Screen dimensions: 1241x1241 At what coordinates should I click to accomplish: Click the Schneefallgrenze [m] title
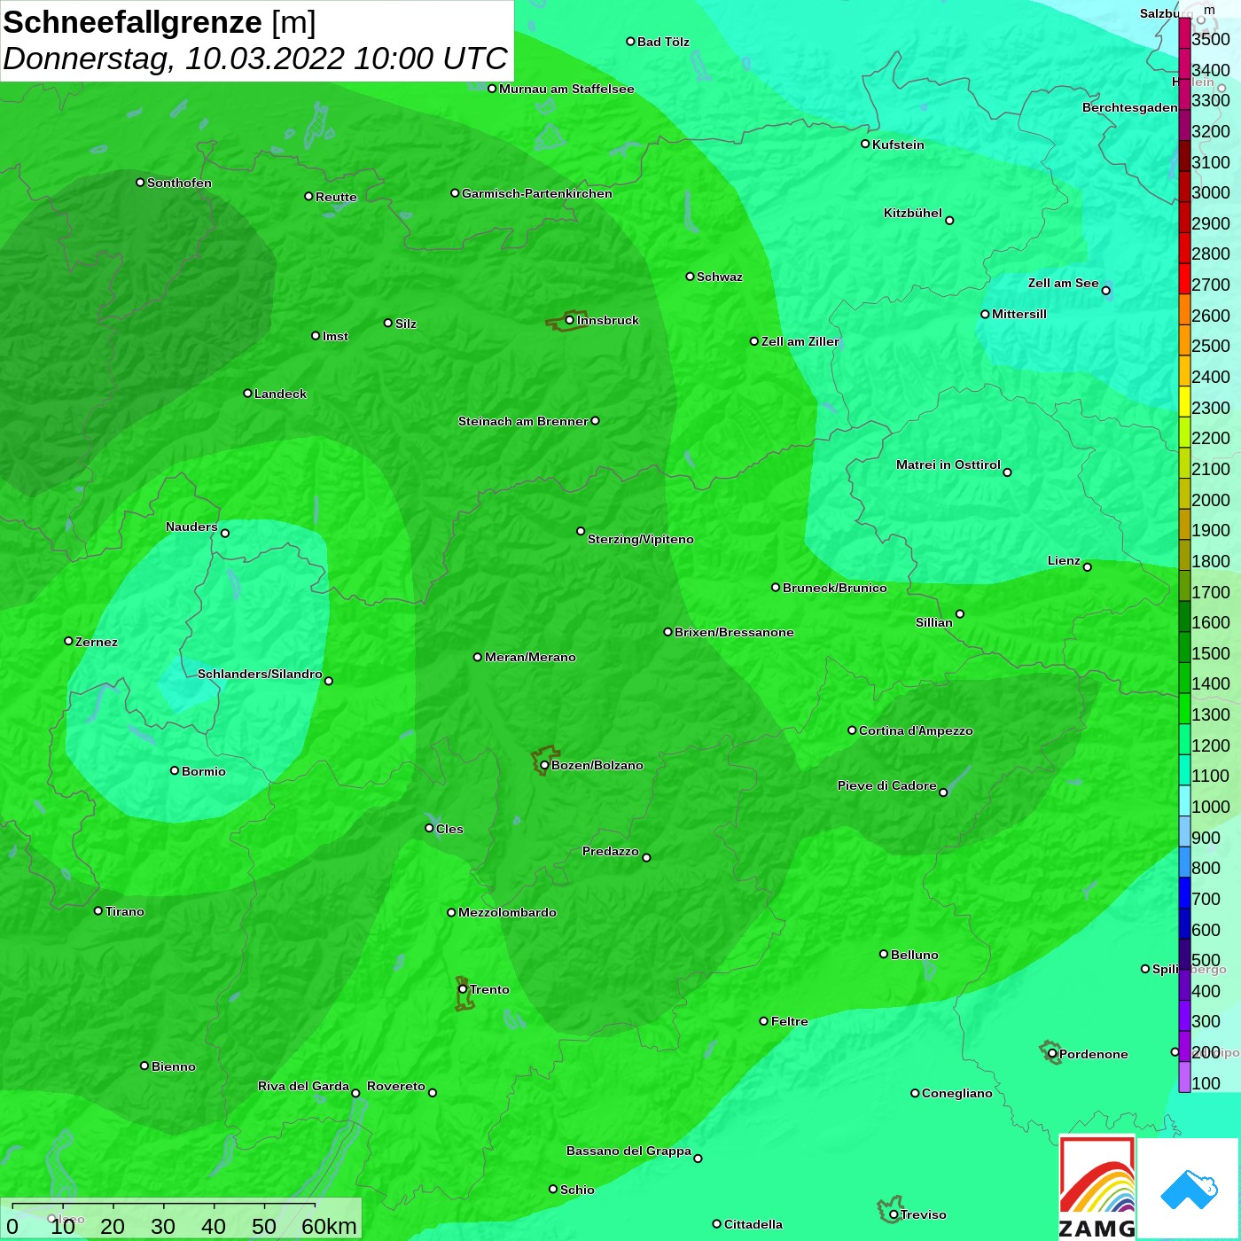160,22
